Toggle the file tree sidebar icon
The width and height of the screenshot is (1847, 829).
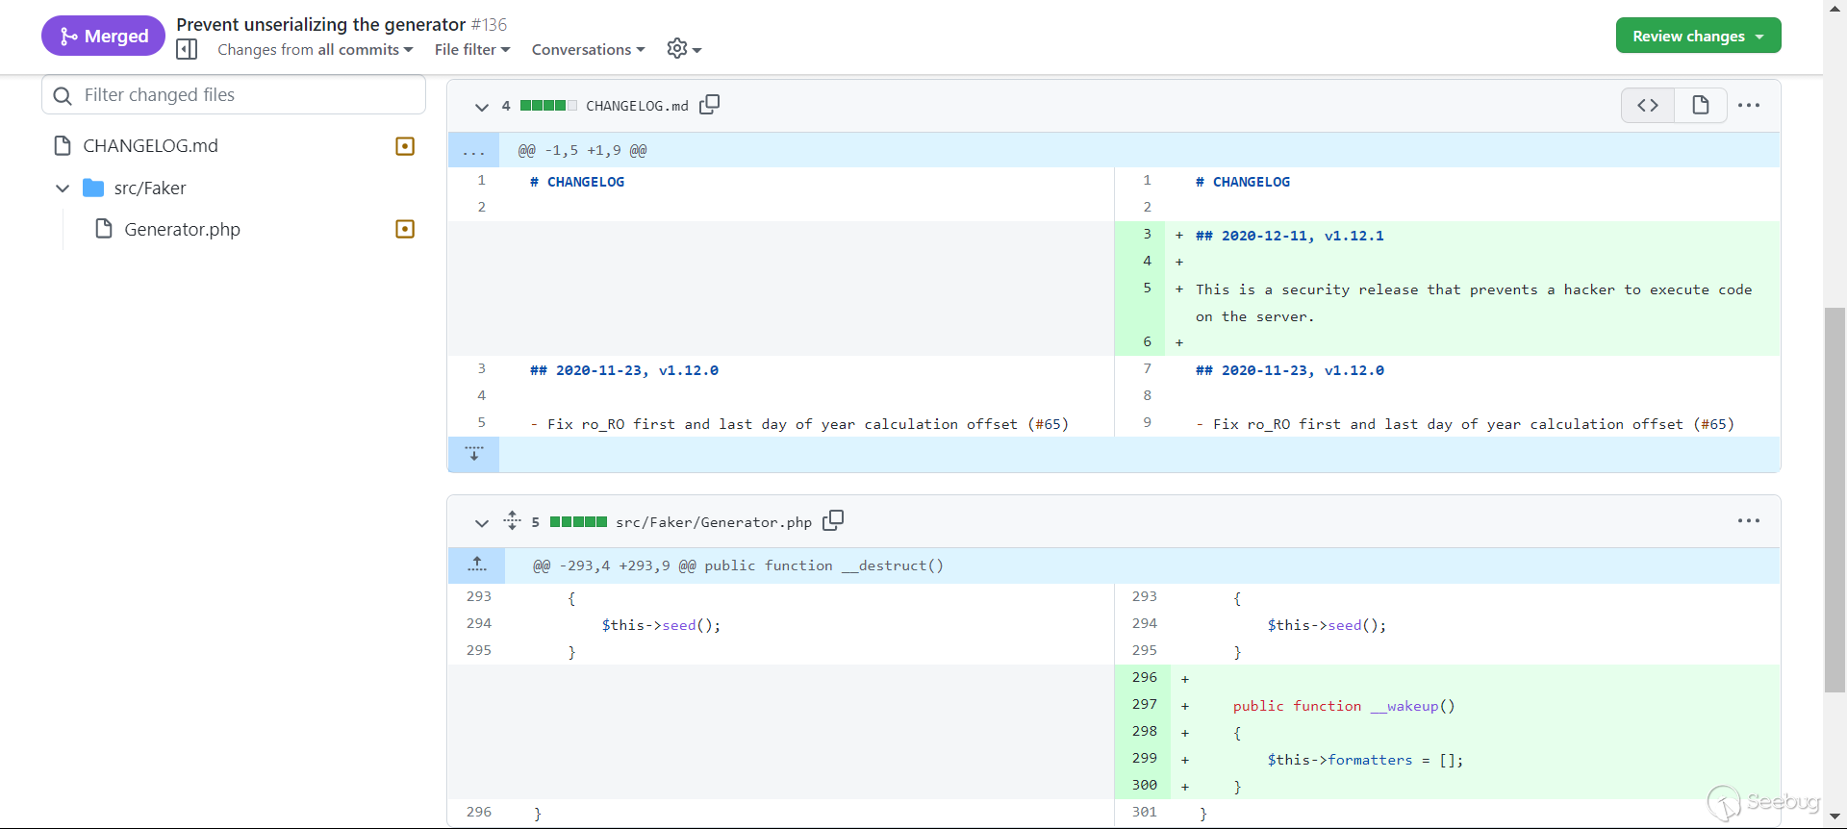click(x=188, y=49)
